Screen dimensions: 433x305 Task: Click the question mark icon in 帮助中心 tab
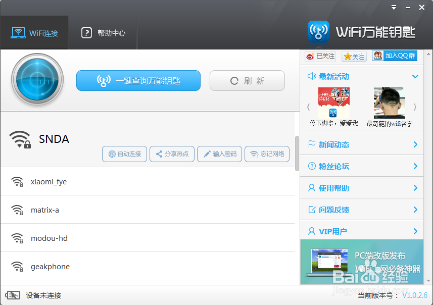(86, 33)
